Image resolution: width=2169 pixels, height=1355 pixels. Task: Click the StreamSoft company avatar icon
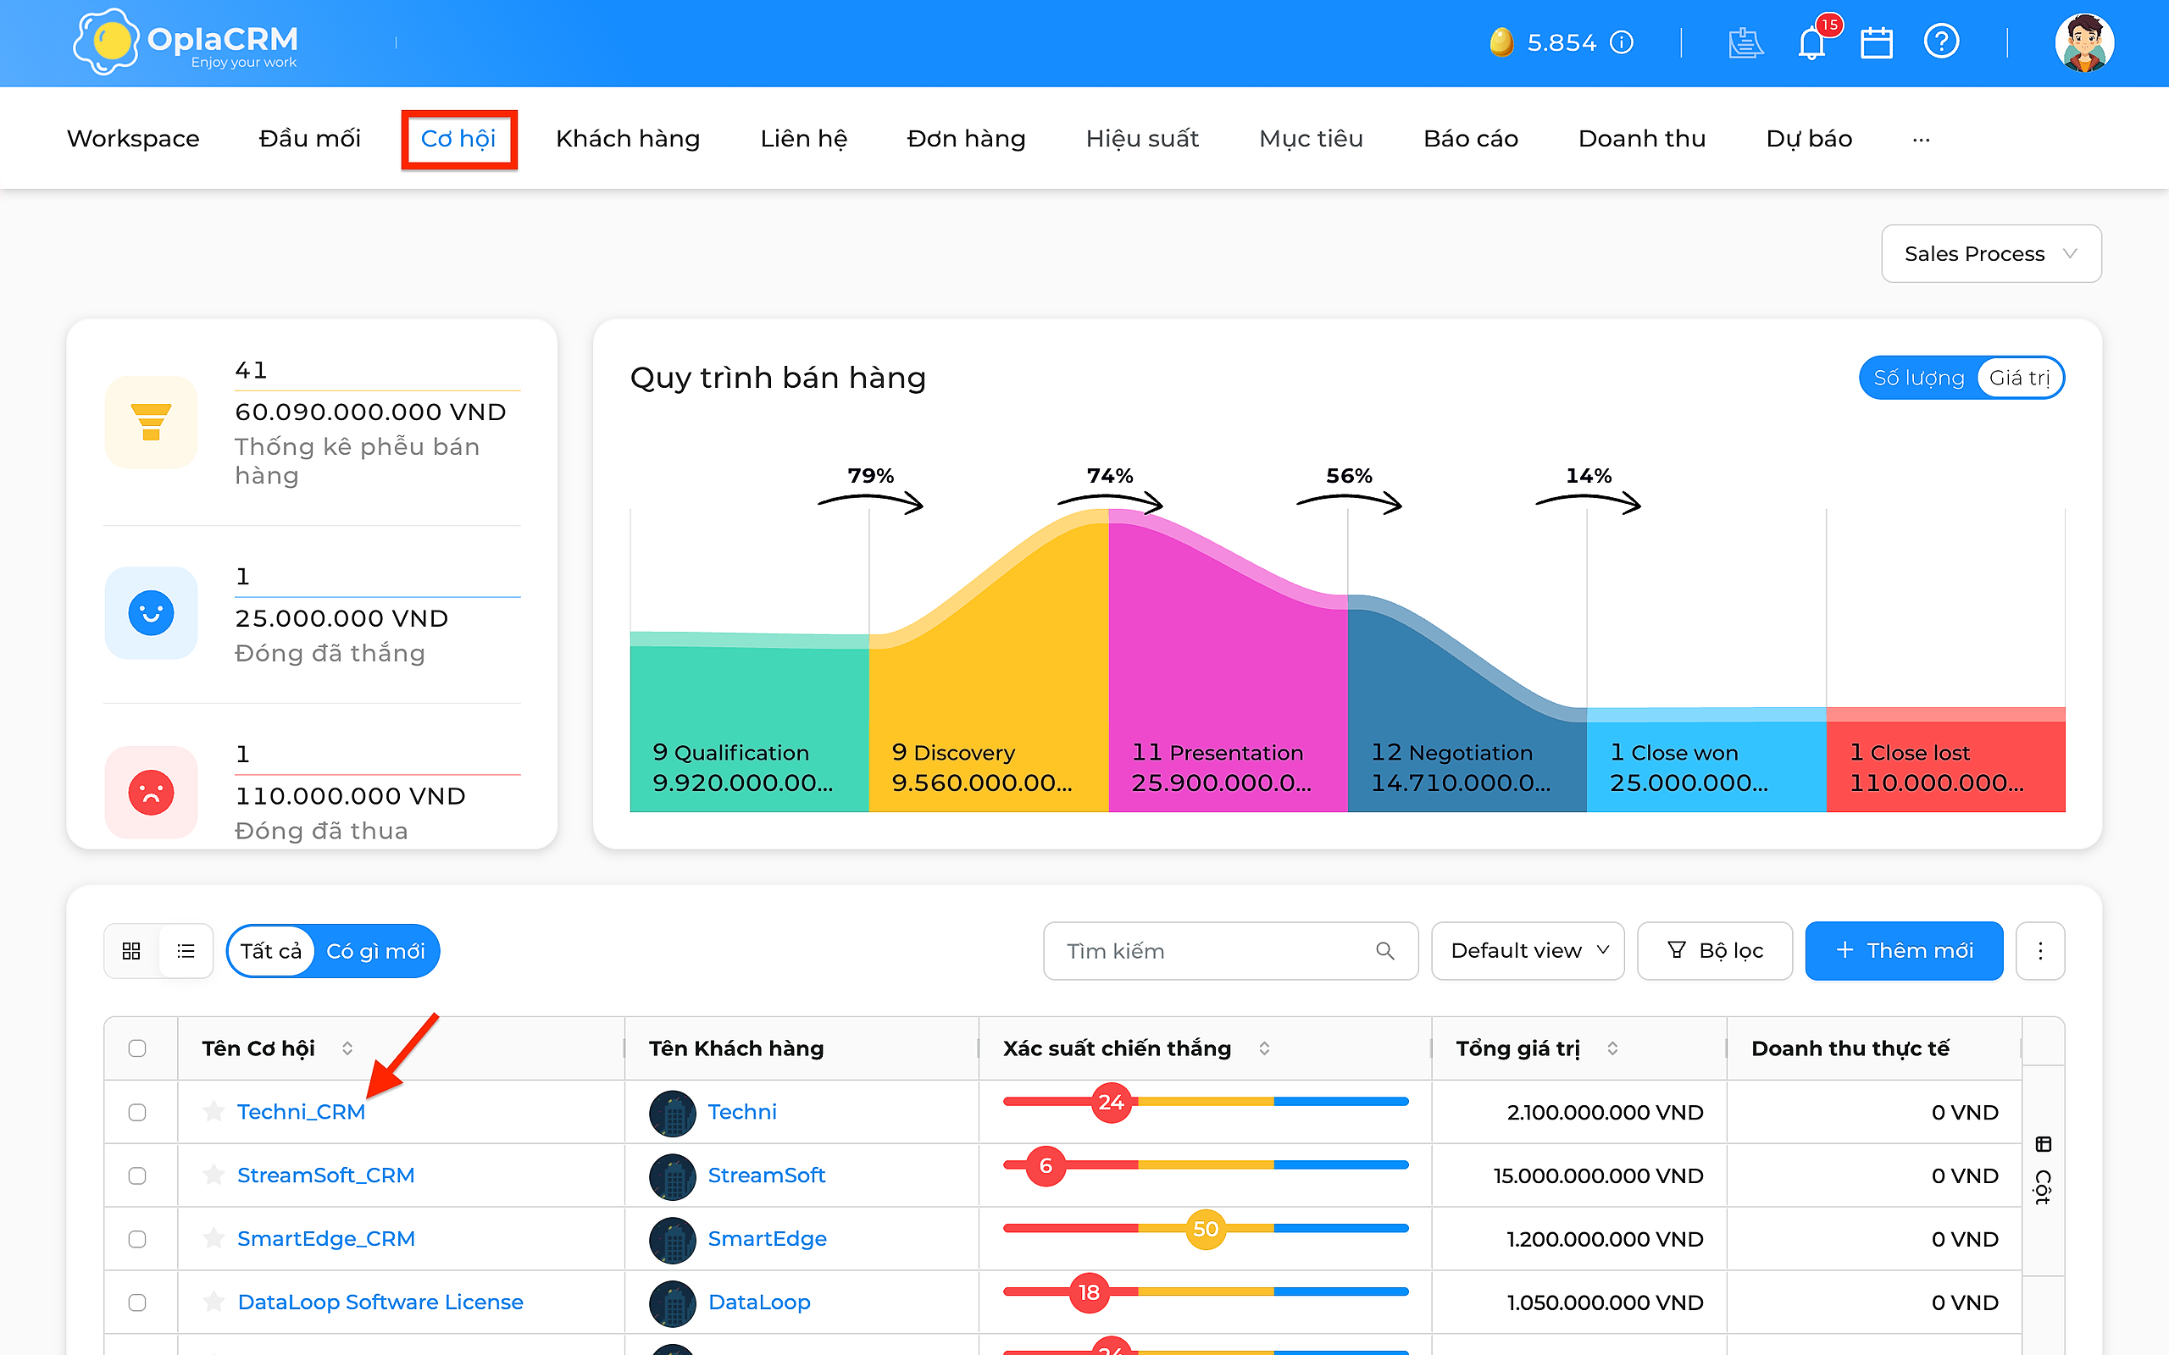point(672,1176)
